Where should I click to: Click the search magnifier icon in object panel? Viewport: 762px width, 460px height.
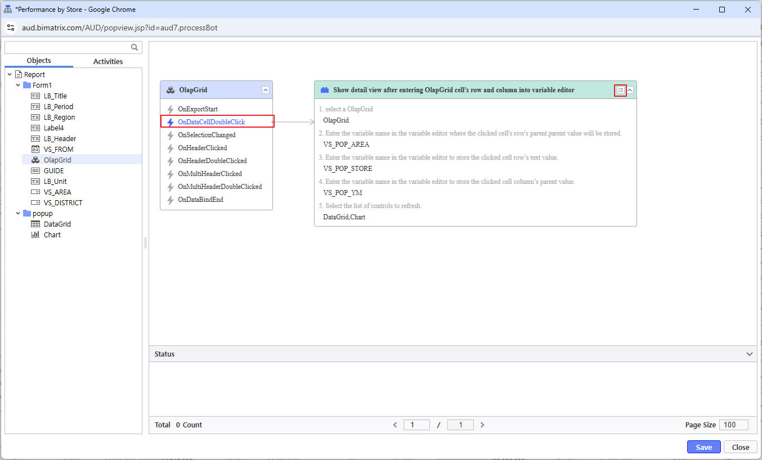[x=135, y=48]
